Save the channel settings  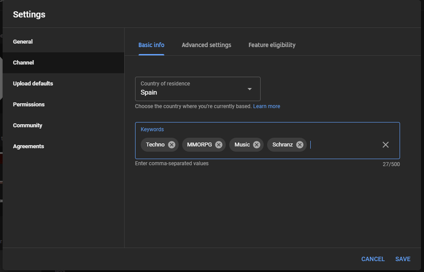click(403, 259)
